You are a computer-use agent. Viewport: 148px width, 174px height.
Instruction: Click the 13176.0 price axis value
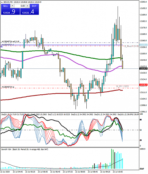144,28
